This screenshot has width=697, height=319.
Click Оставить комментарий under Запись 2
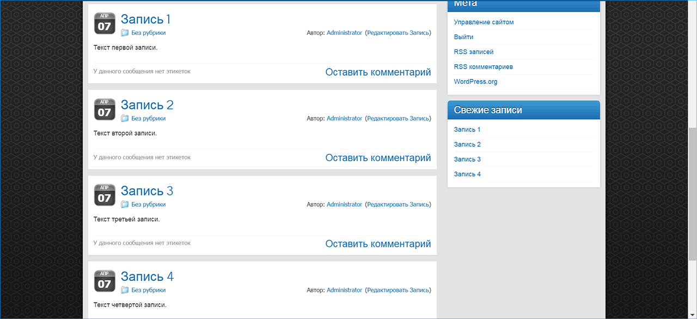coord(378,158)
